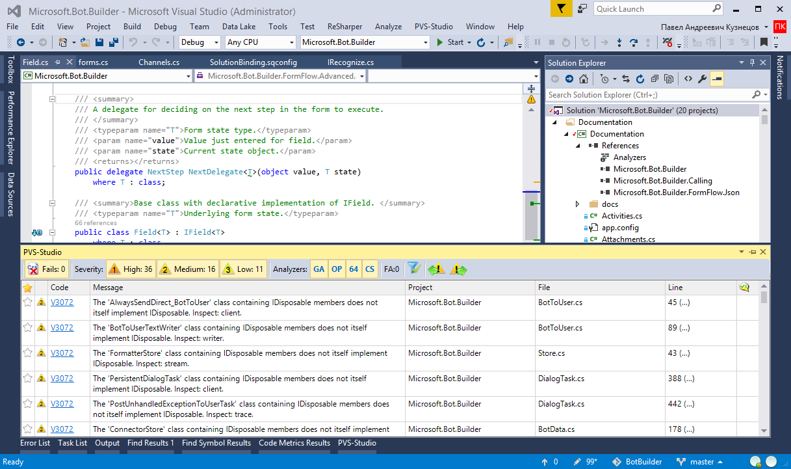The image size is (791, 469).
Task: Click Collapse All in Solution Explorer
Action: [x=655, y=79]
